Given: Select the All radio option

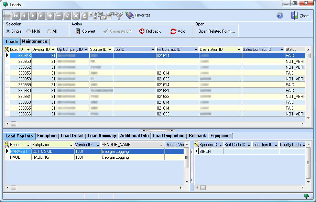Looking at the screenshot, I should tap(49, 31).
